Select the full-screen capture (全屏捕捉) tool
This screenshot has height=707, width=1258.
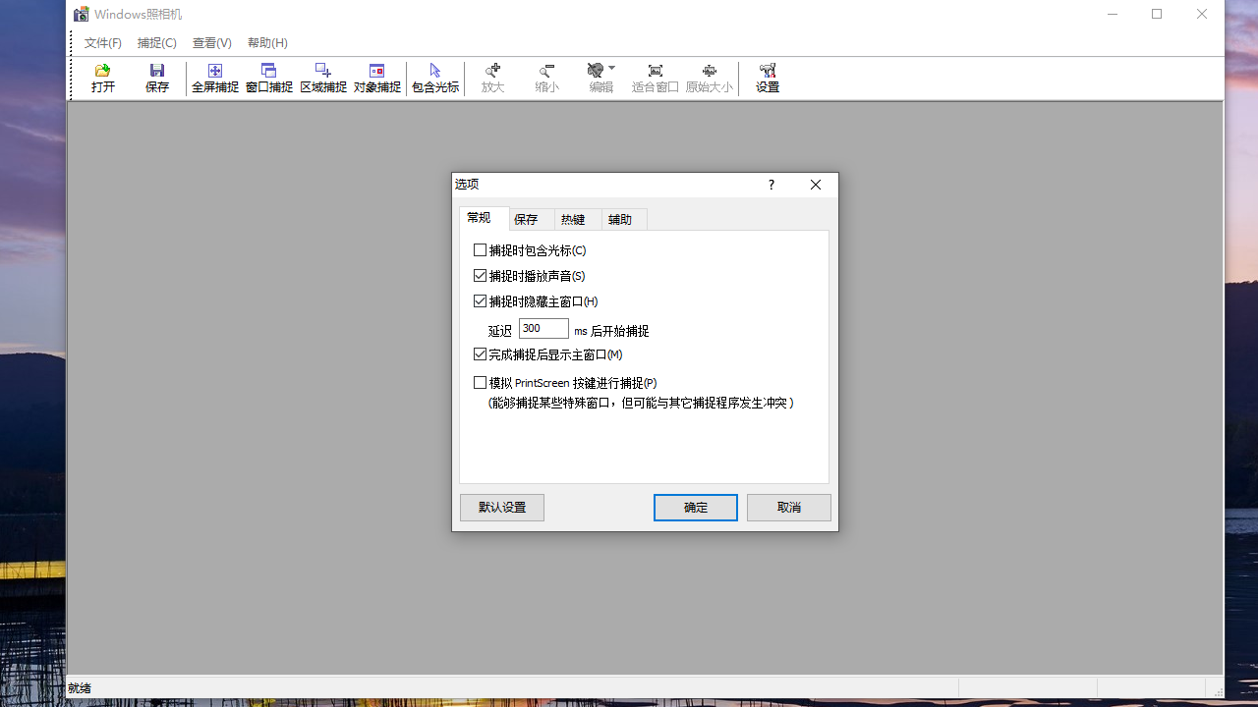214,78
